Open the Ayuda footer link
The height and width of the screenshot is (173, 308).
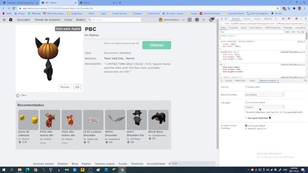coord(123,163)
